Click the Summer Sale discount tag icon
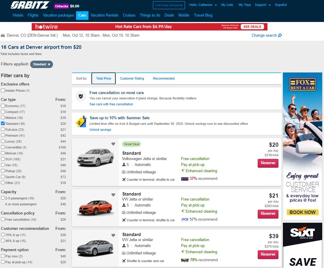 (81, 122)
